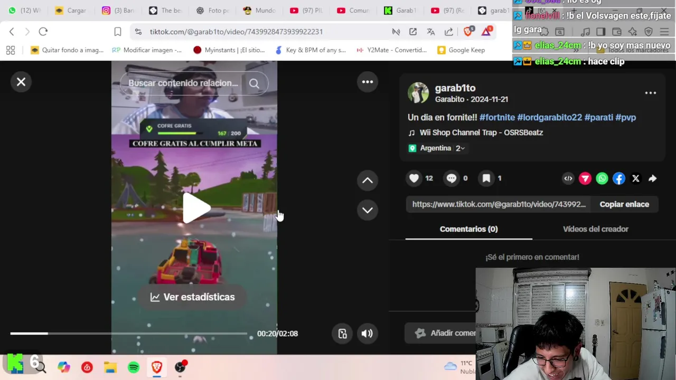This screenshot has width=676, height=380.
Task: Switch to the Comun YouTube browser tab
Action: 352,11
